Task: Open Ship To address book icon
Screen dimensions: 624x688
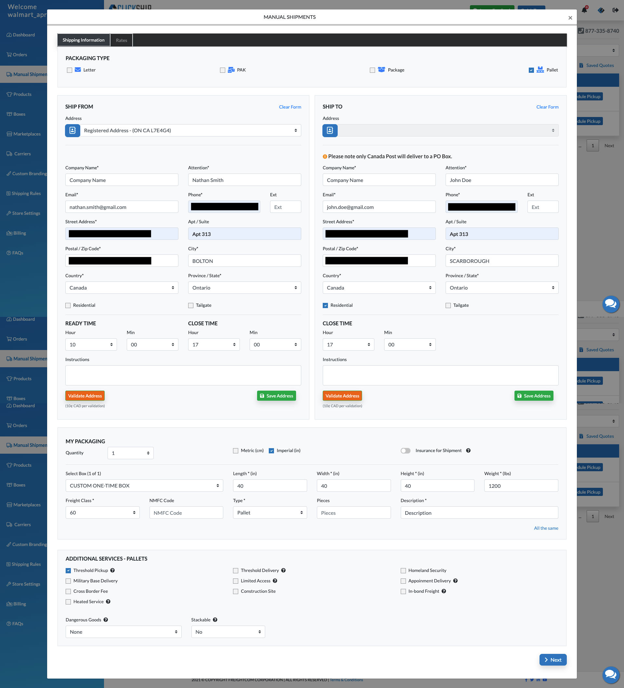Action: [330, 130]
